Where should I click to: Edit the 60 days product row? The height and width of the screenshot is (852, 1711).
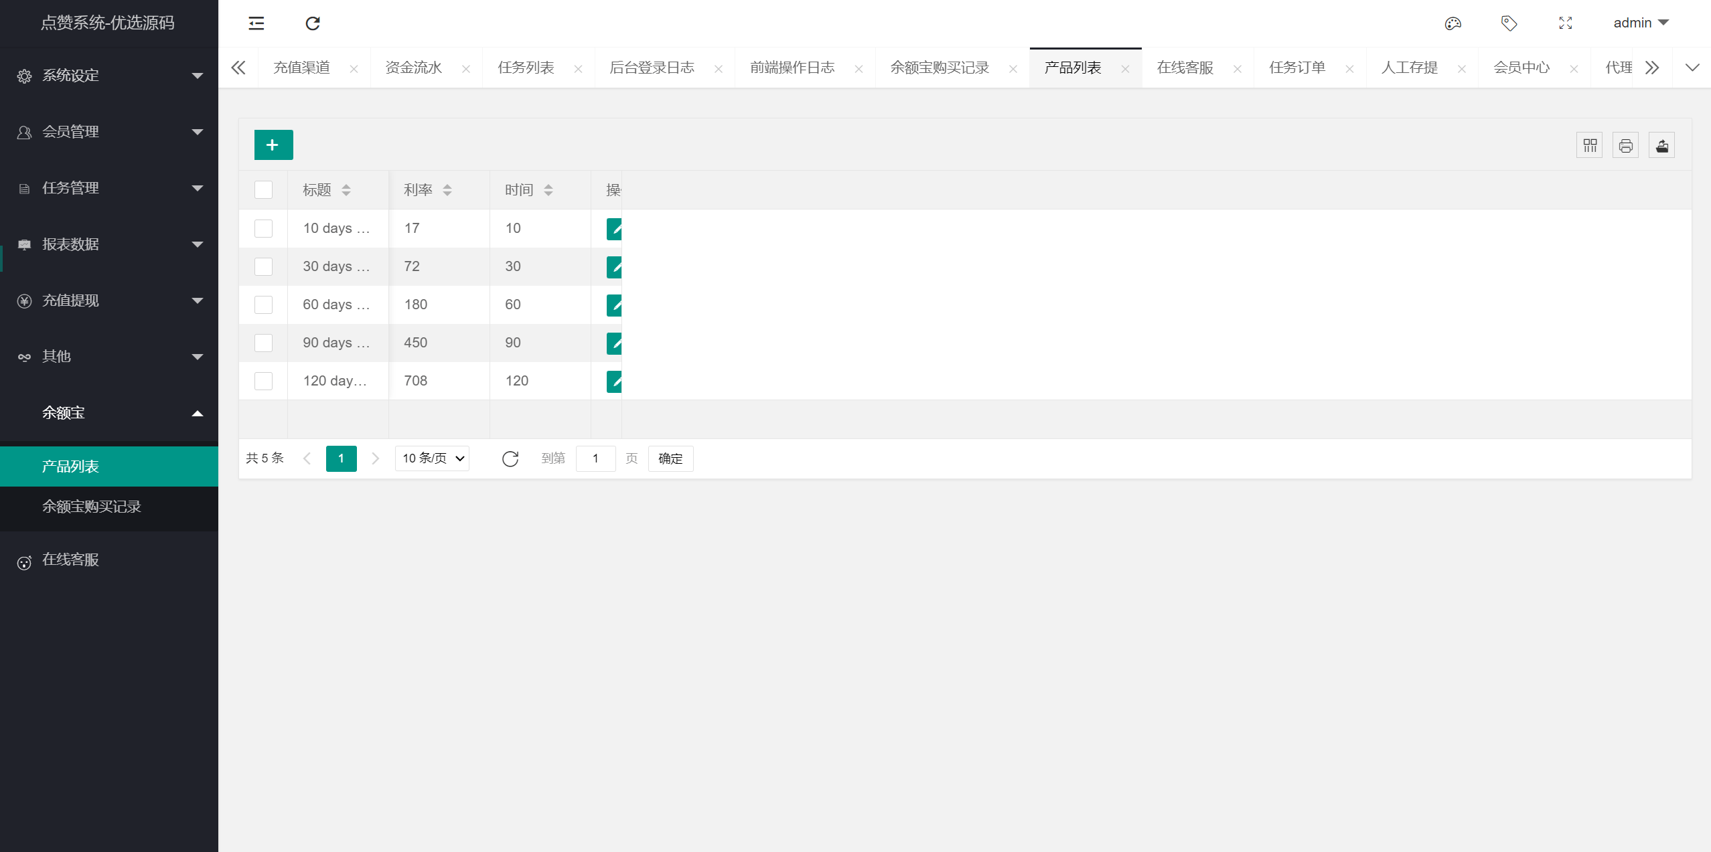(x=614, y=305)
